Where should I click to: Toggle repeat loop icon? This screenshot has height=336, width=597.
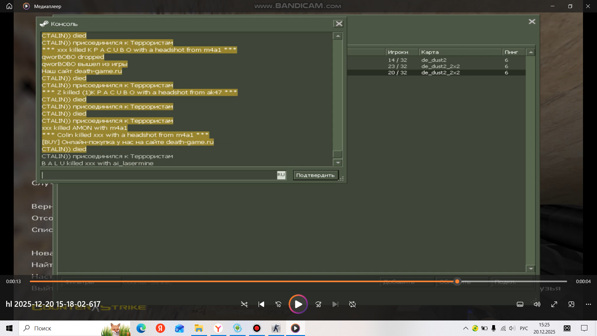coord(352,304)
